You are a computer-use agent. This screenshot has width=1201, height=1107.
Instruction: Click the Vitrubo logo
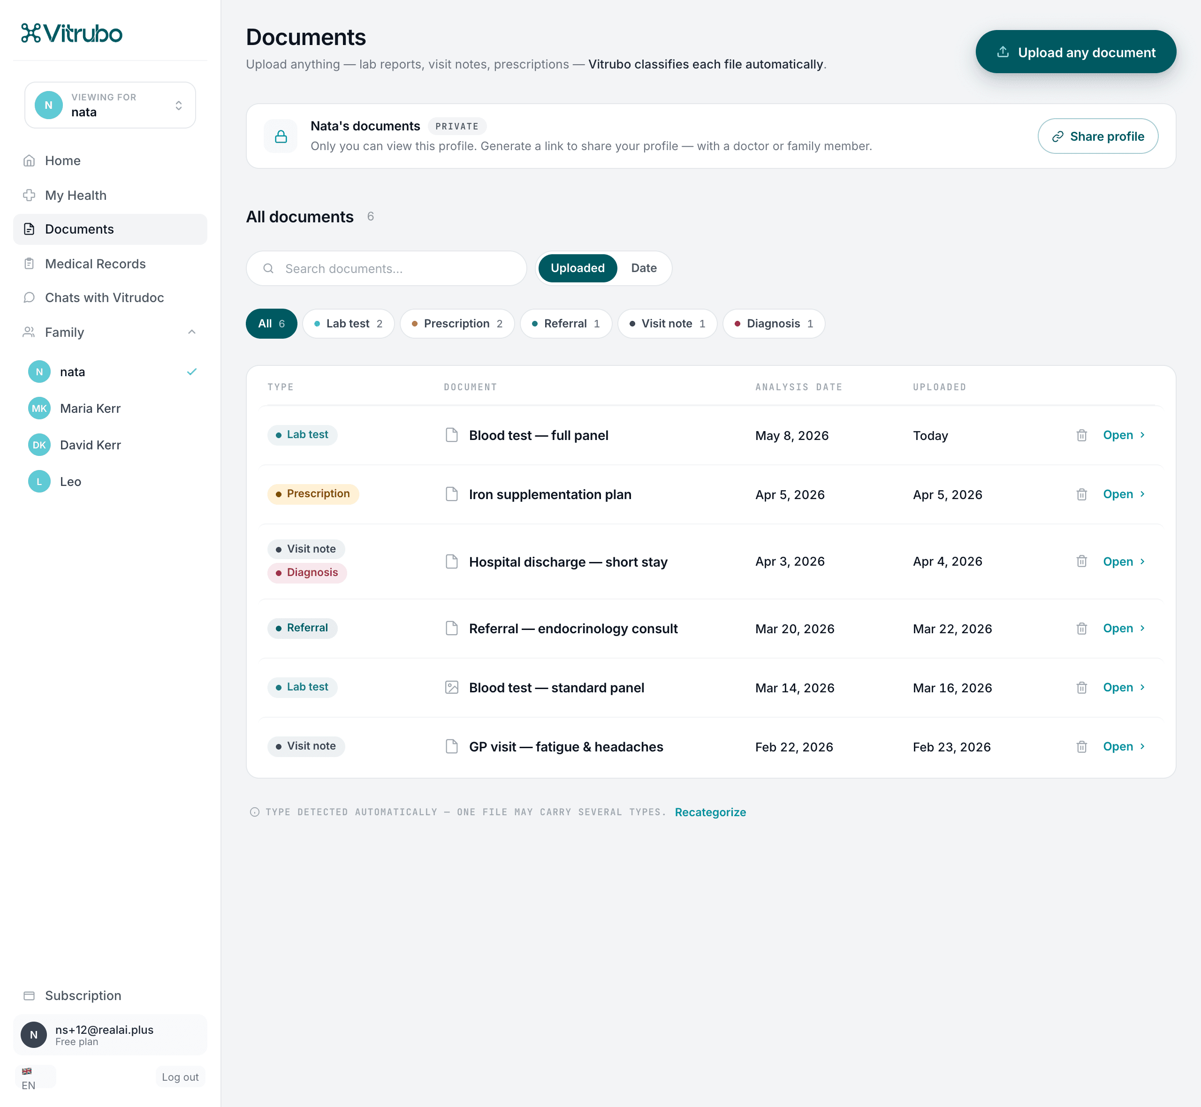[72, 33]
